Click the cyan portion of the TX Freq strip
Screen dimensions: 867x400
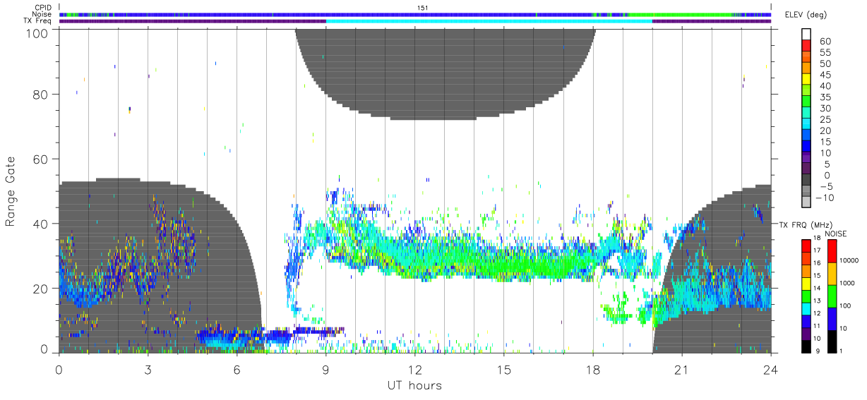coord(489,20)
